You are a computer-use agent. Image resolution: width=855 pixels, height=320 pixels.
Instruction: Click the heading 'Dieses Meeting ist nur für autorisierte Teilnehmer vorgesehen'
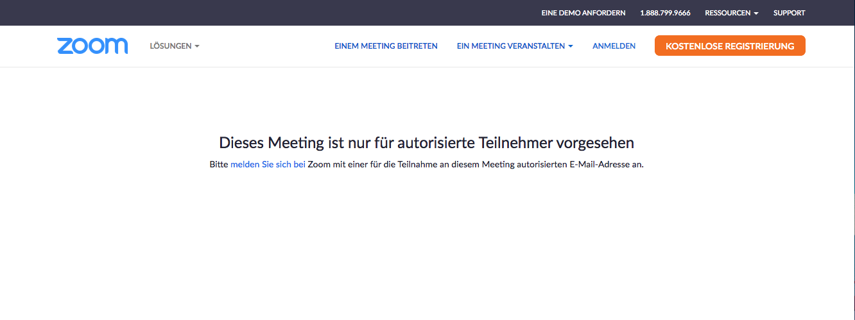click(427, 142)
